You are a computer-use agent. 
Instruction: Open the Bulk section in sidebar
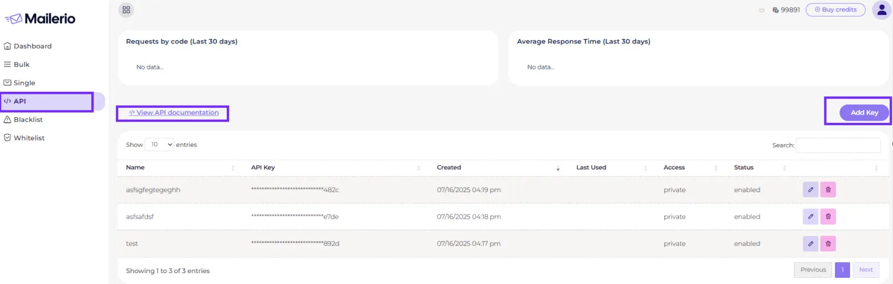pos(21,65)
